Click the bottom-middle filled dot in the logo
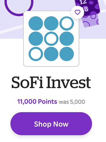 51,54
